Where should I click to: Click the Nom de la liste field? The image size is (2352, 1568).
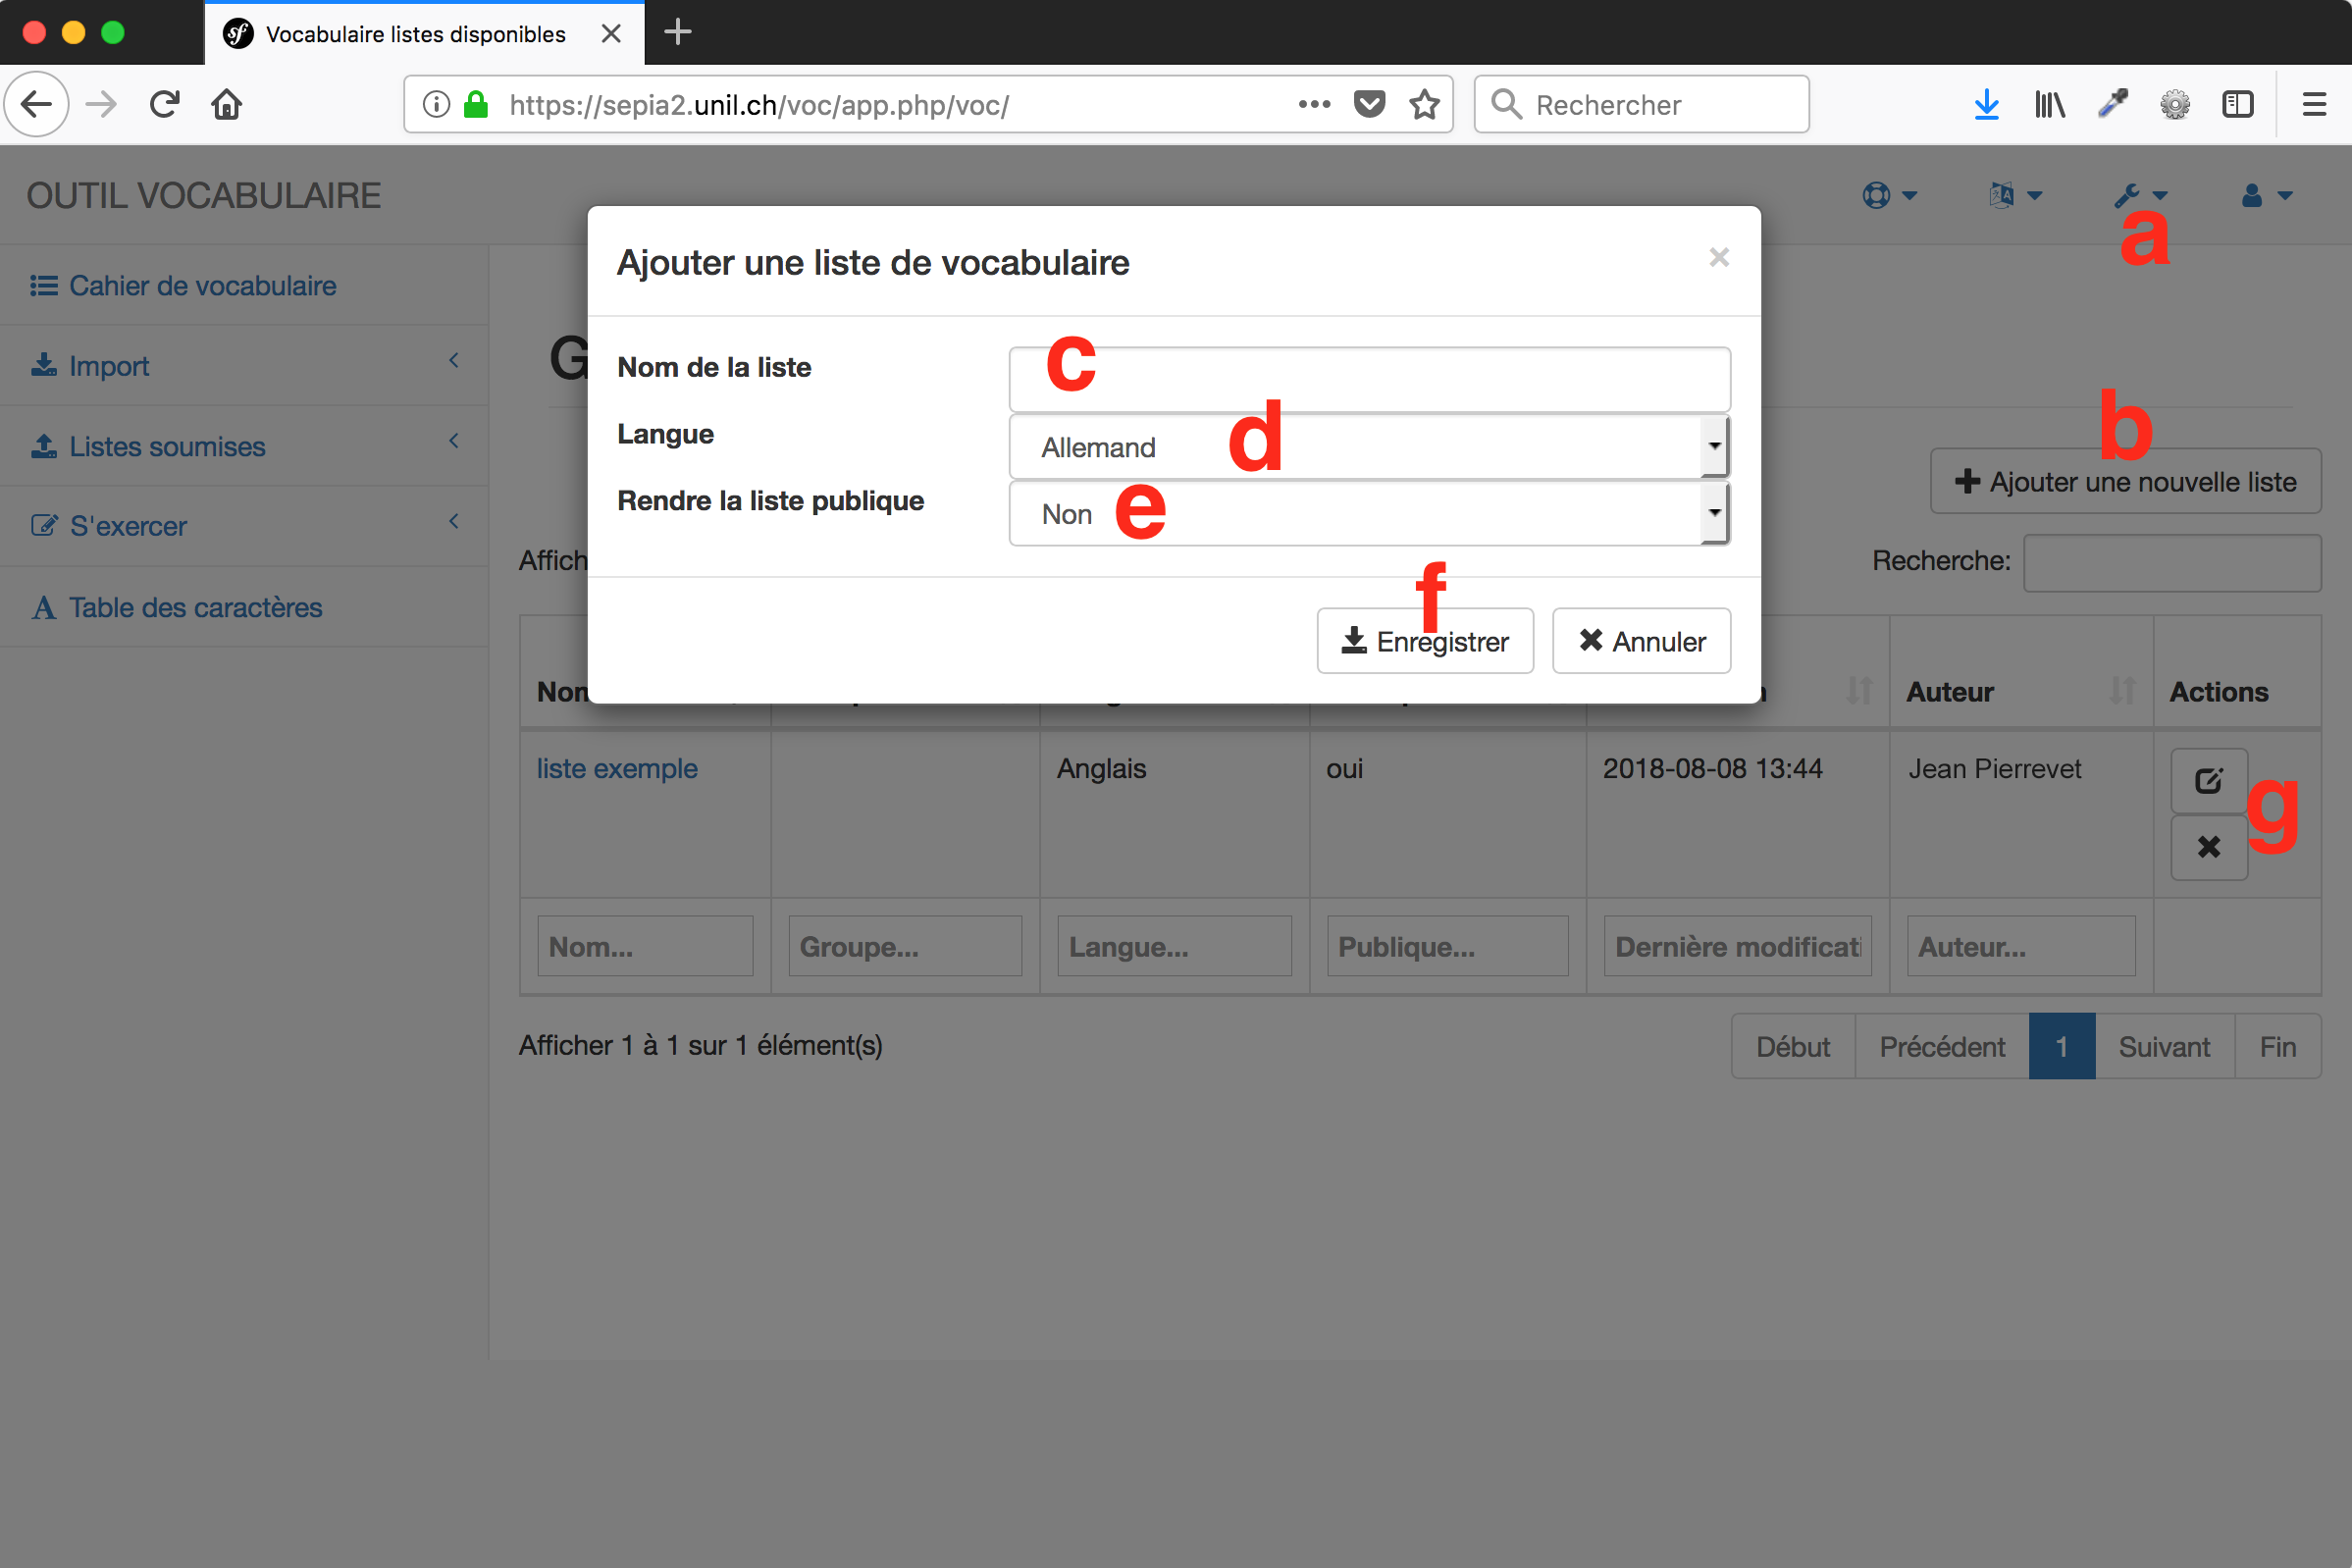click(x=1368, y=380)
